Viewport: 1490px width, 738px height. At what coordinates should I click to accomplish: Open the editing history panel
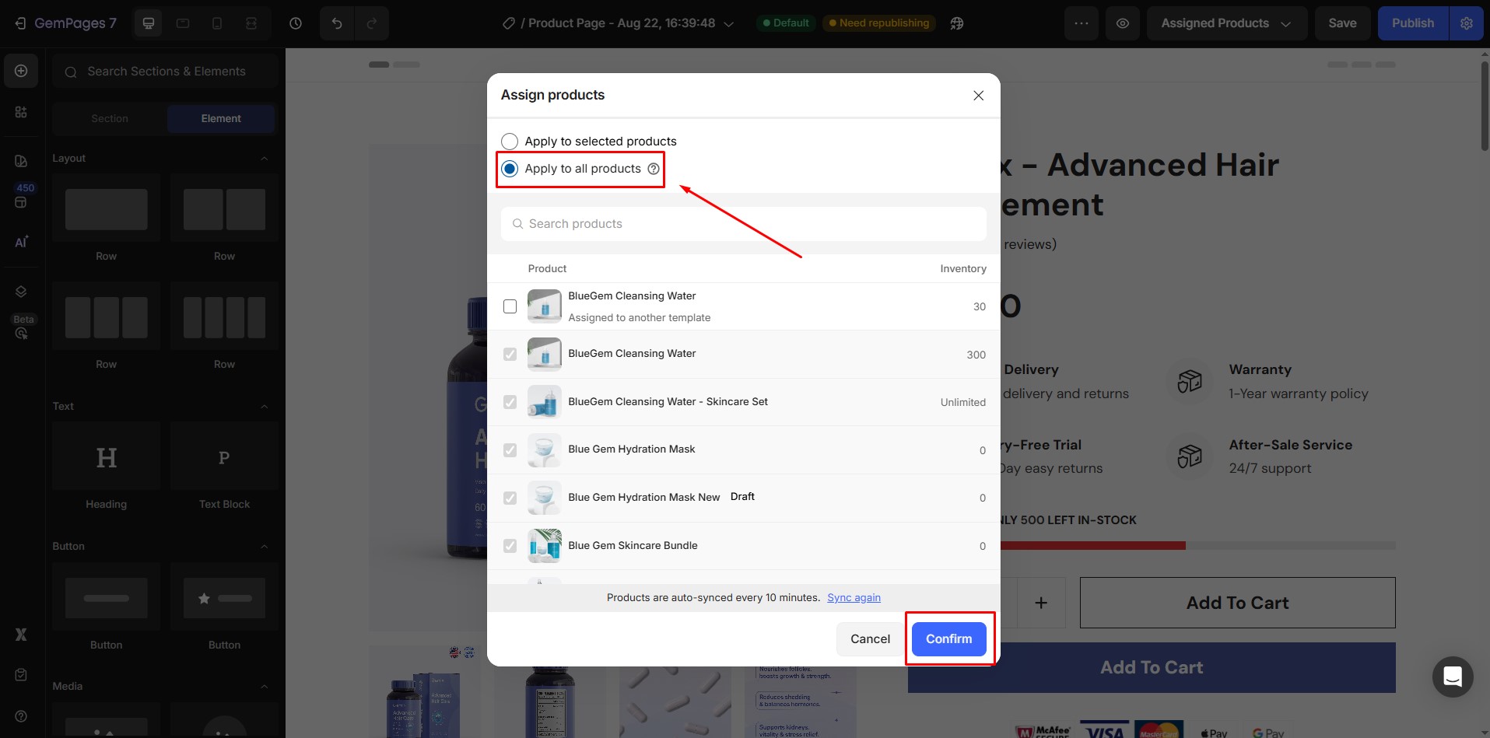tap(295, 23)
